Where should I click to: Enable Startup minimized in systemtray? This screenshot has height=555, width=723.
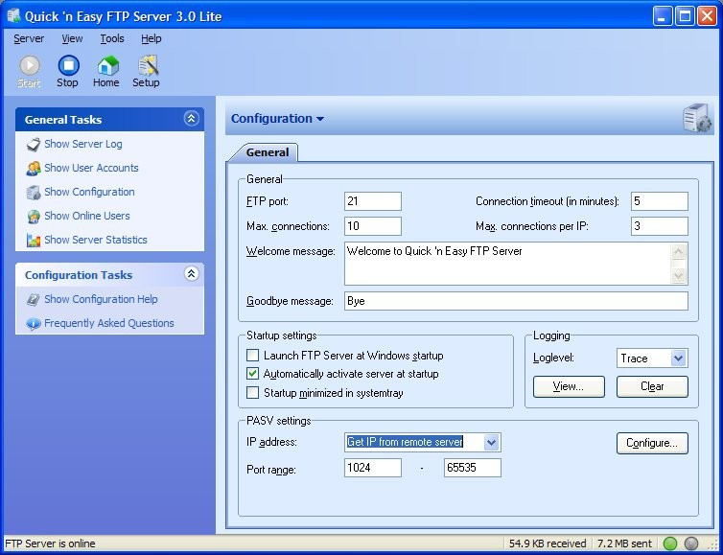tap(253, 392)
